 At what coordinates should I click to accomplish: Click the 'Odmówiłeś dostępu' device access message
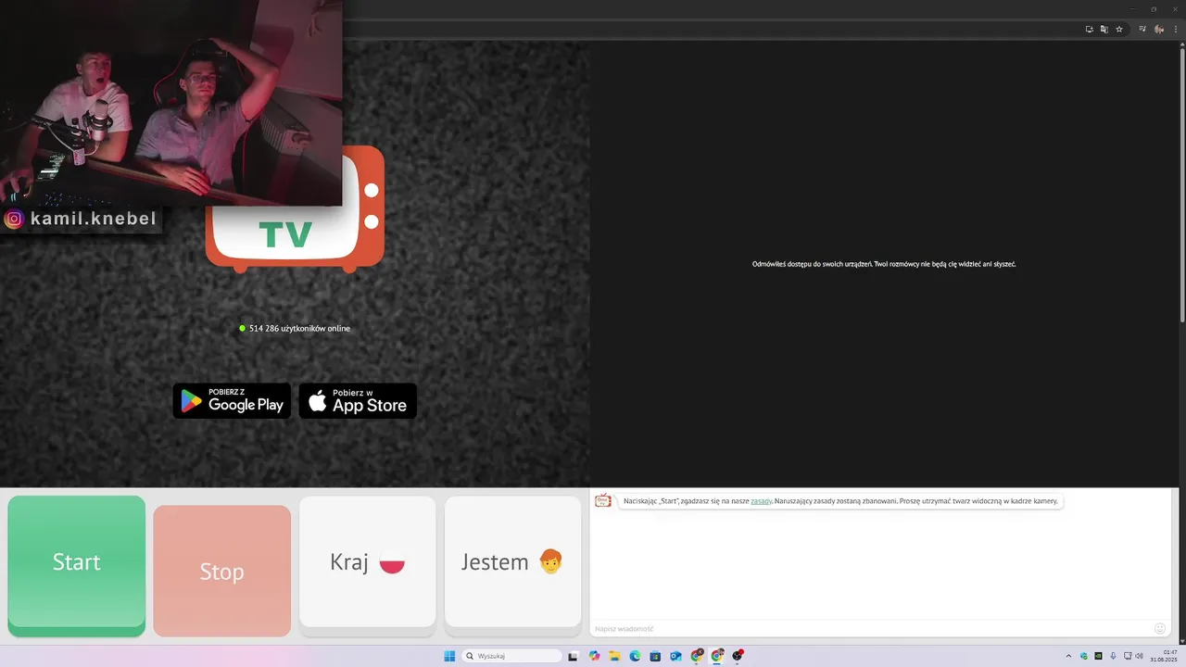coord(884,264)
